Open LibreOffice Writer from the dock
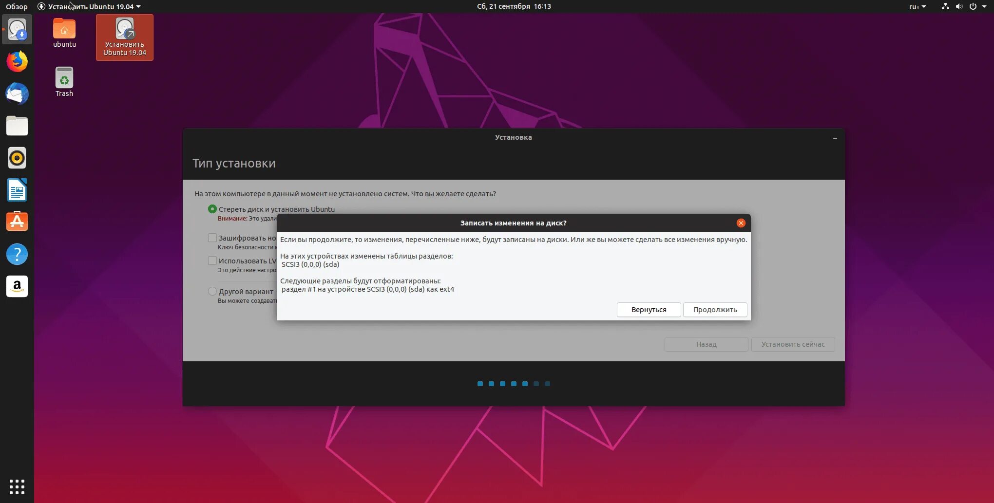The height and width of the screenshot is (503, 994). click(x=17, y=190)
